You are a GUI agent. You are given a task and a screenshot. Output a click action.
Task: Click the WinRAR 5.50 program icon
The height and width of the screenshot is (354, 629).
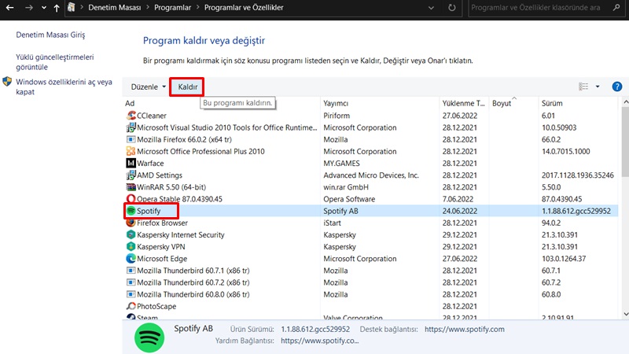[x=131, y=187]
